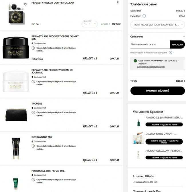Add Replasty Holiday Coffret to wishlist heart

point(25,4)
